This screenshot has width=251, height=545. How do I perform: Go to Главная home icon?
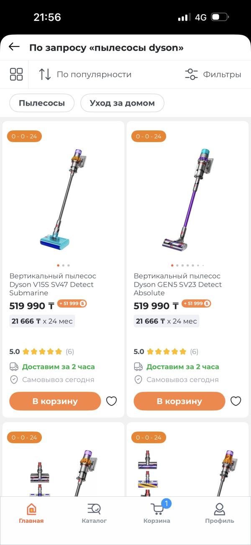pyautogui.click(x=31, y=509)
